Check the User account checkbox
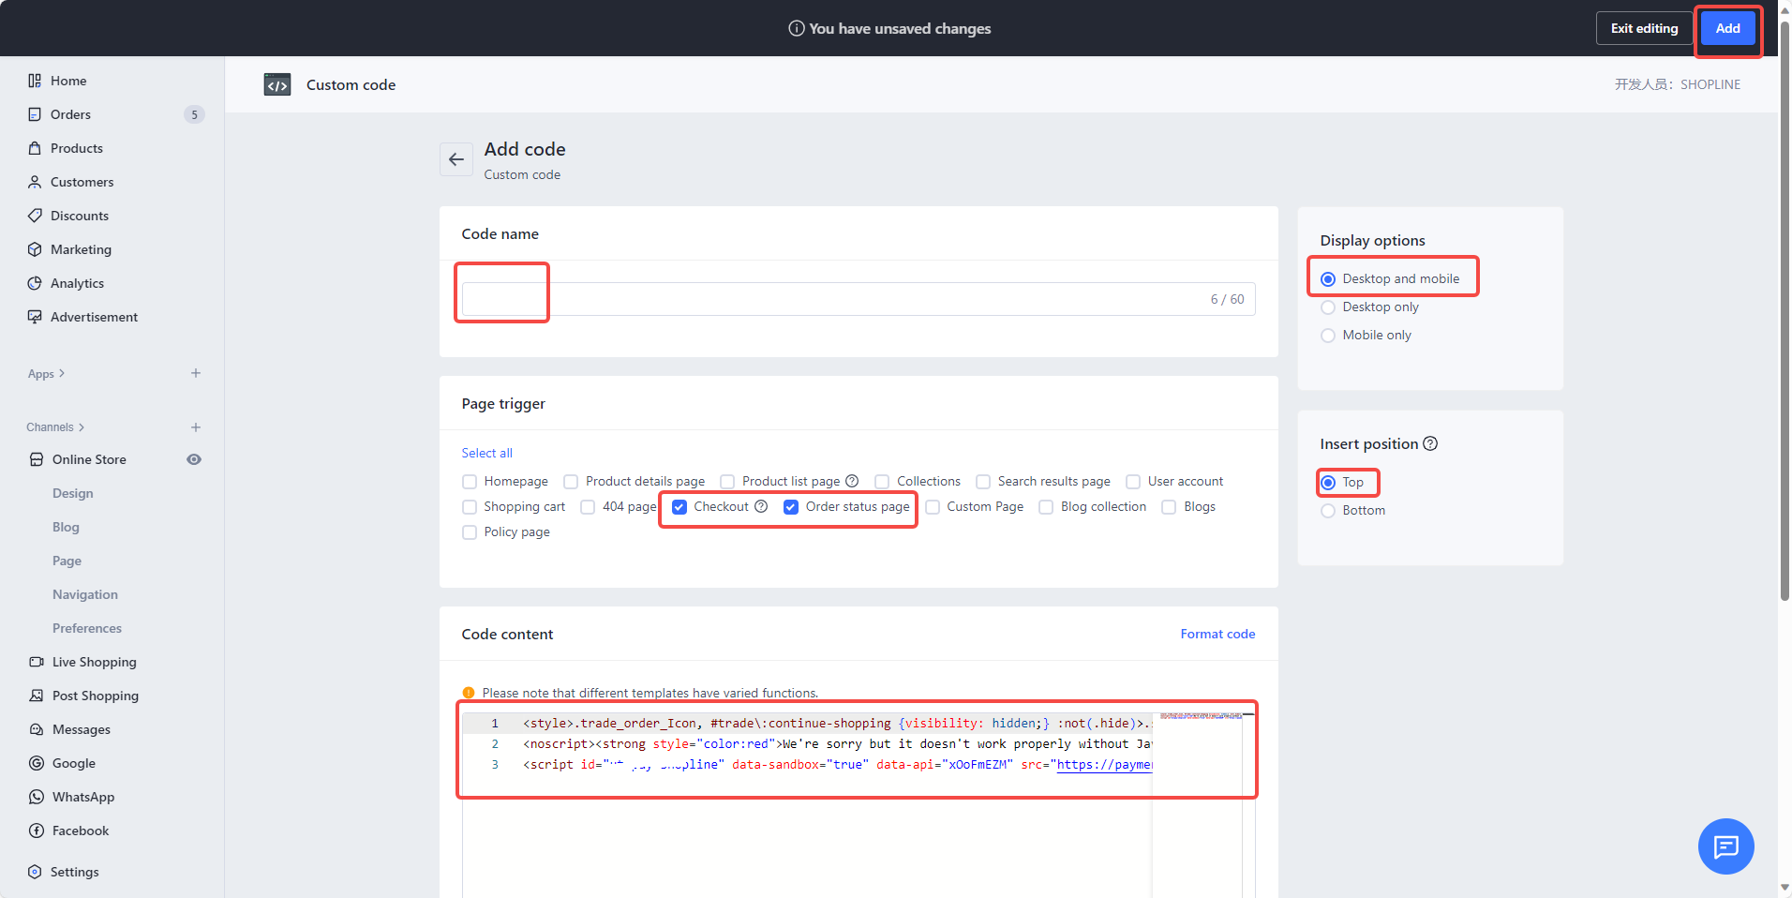1792x898 pixels. tap(1133, 482)
